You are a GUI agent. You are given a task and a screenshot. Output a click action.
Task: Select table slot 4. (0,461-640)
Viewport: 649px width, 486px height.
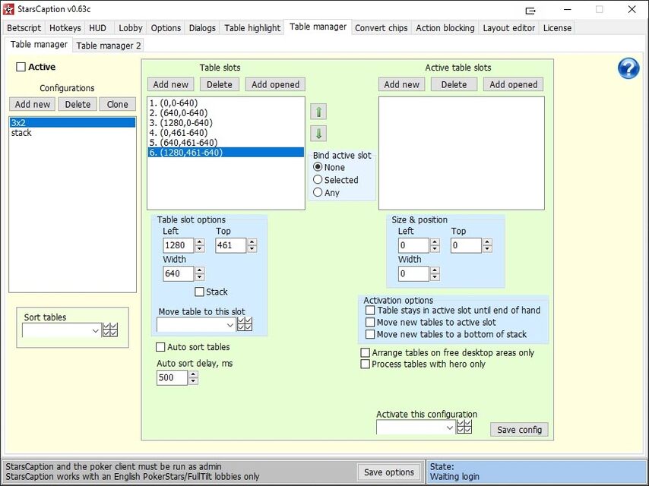[226, 133]
